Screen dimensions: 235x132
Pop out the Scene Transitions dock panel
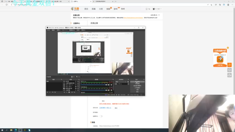point(128,79)
